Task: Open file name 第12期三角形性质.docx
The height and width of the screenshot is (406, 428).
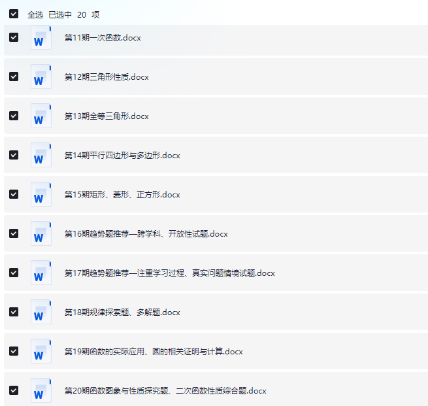Action: point(107,77)
